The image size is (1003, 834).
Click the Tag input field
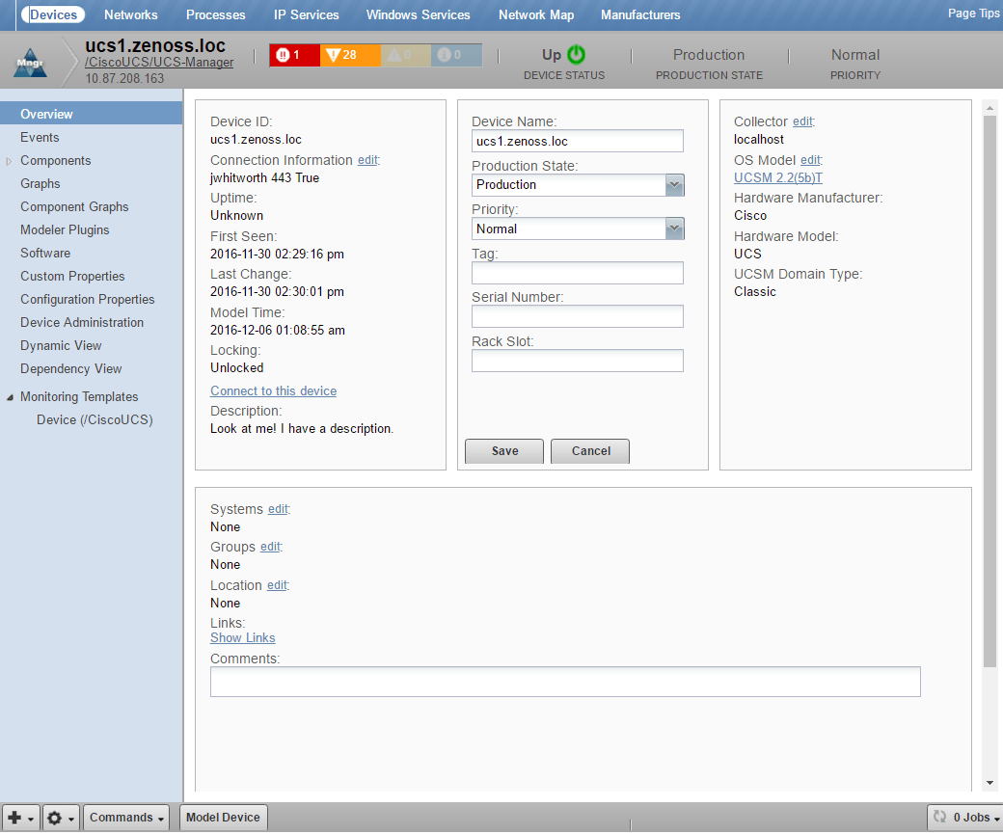pyautogui.click(x=577, y=273)
